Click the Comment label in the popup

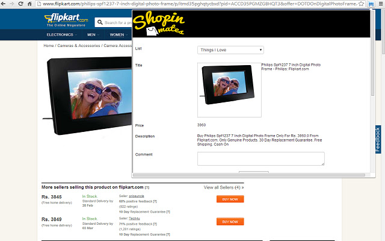tap(144, 154)
